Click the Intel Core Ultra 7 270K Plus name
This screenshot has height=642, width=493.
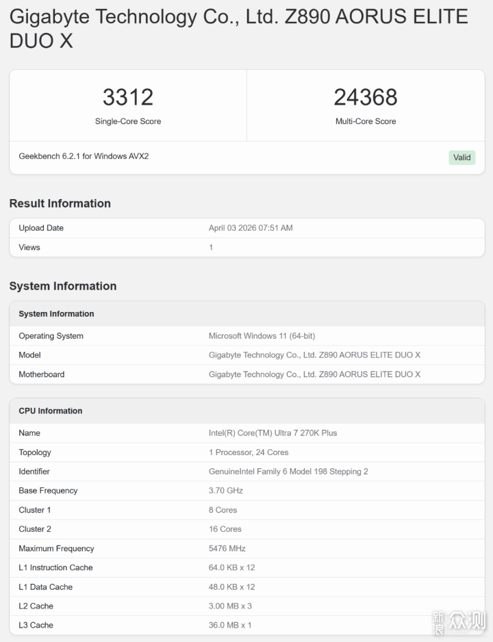(x=273, y=433)
